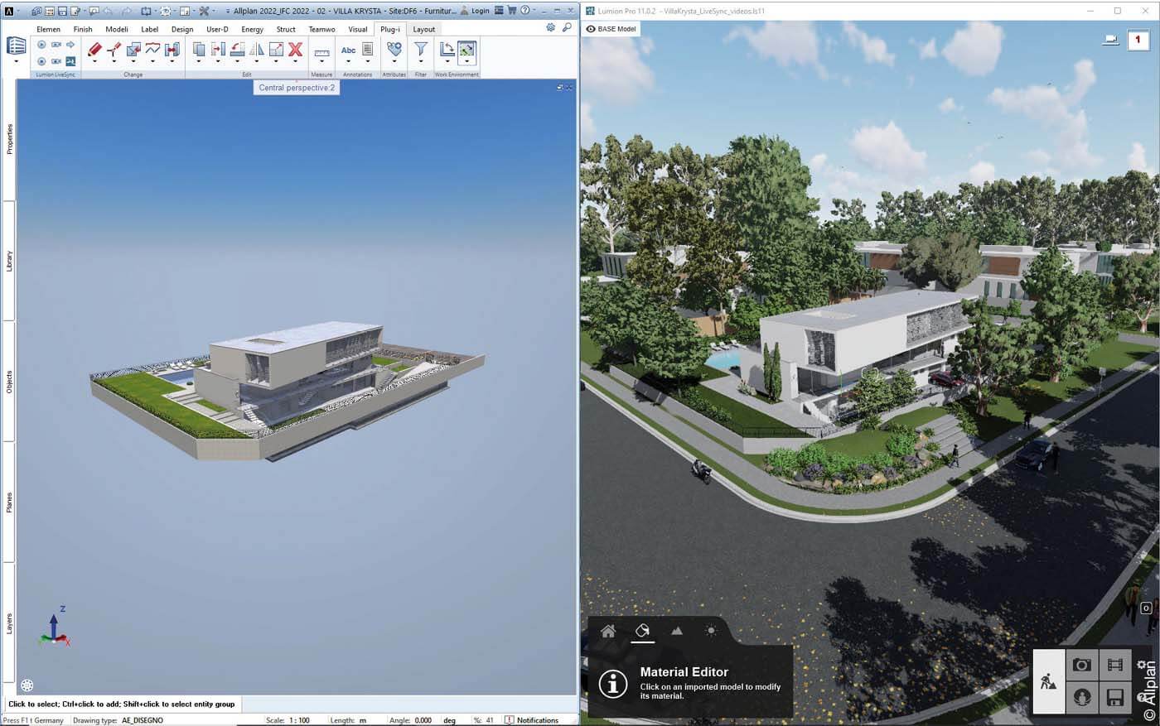1160x726 pixels.
Task: Select the Lumion Materials paint bucket tab
Action: click(642, 631)
